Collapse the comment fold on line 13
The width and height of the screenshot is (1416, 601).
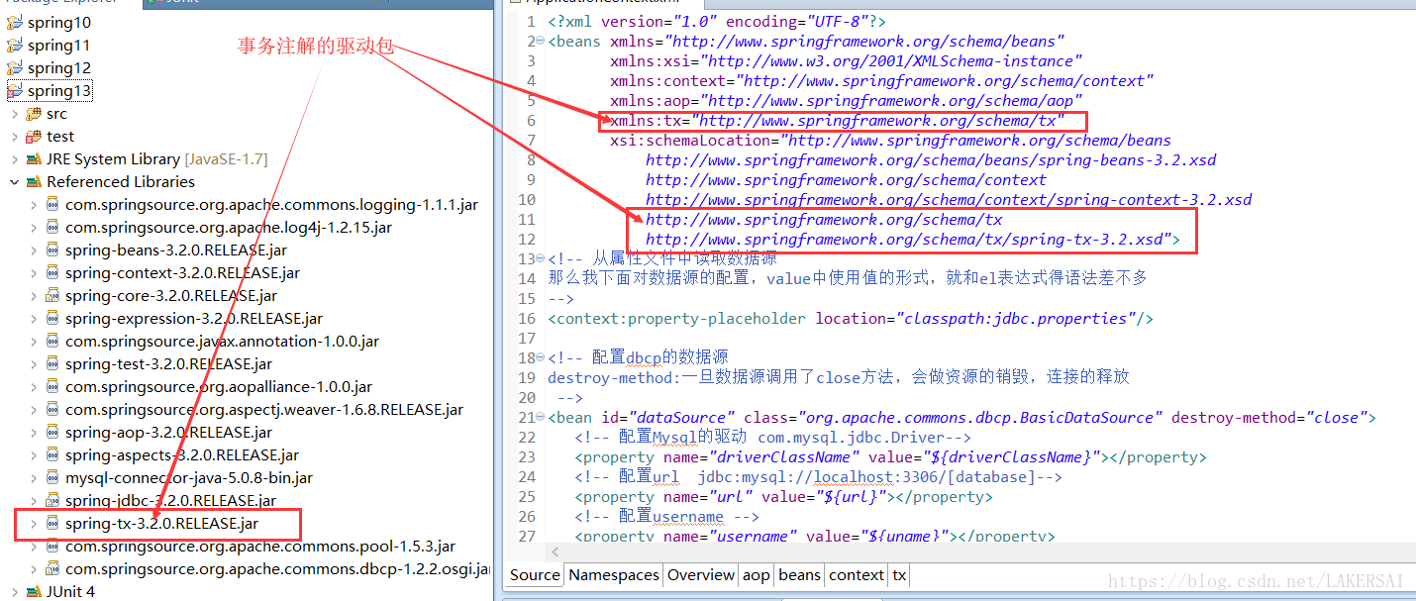click(x=540, y=259)
